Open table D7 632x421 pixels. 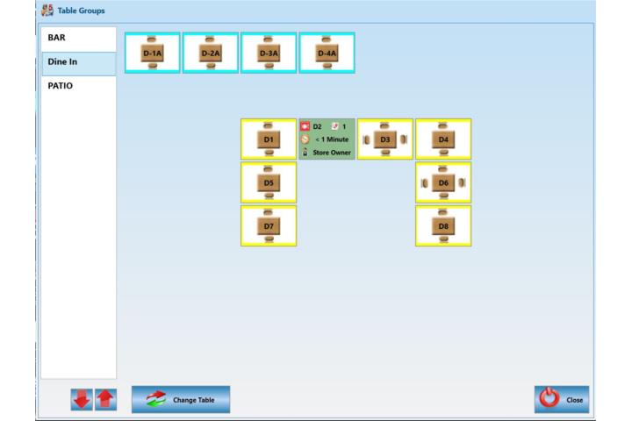(x=269, y=225)
